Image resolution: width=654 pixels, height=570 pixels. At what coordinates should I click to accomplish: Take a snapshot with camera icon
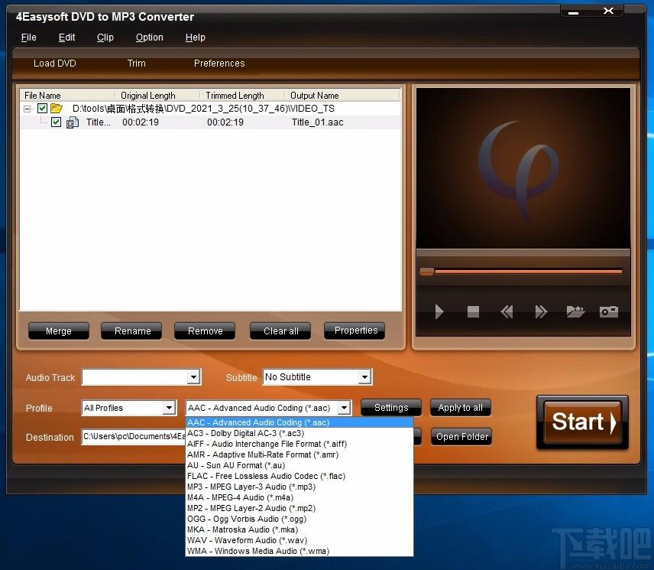pyautogui.click(x=609, y=311)
